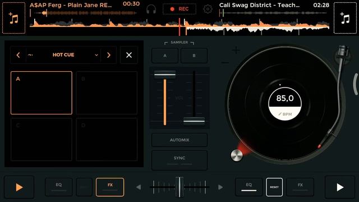This screenshot has height=202, width=359.
Task: Open sampler A
Action: click(x=165, y=56)
